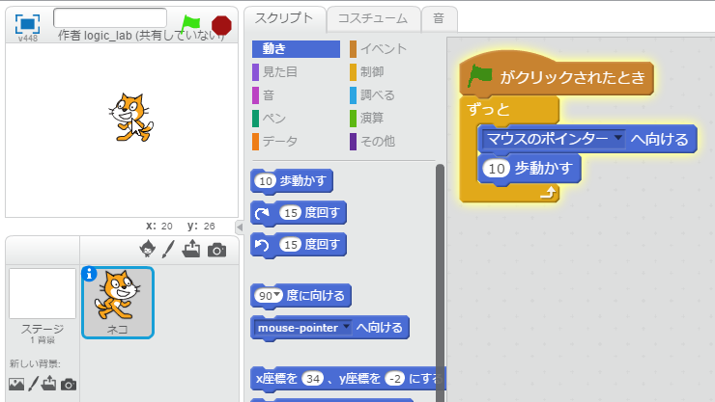
Task: Click the 10 value in palette move block
Action: (x=266, y=181)
